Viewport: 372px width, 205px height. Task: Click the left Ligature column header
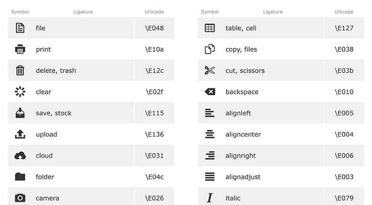pos(83,12)
